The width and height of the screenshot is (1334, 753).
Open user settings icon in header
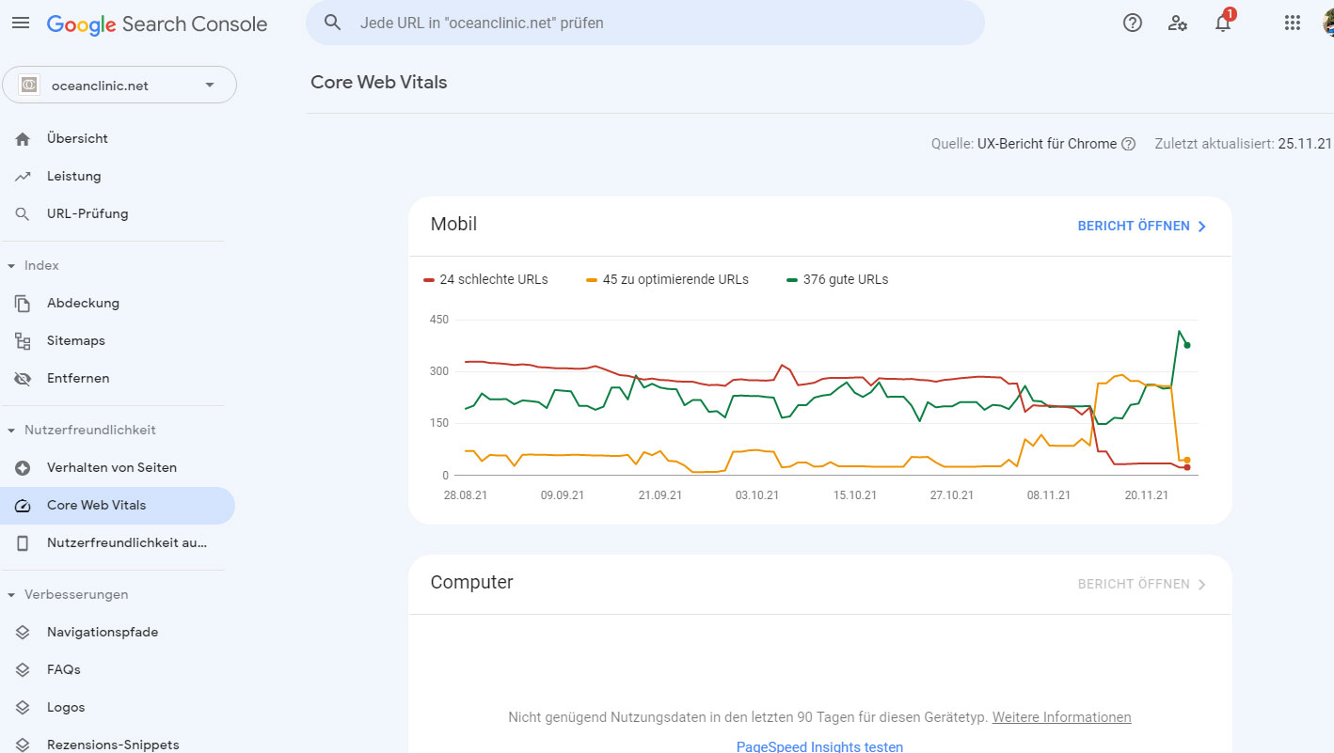click(1177, 24)
